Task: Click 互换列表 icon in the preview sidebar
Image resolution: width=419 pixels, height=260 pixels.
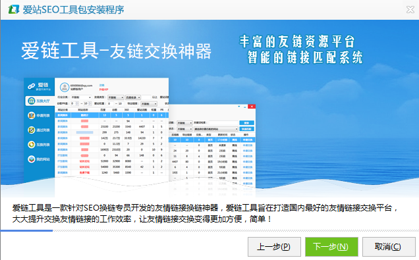Action: coord(31,144)
